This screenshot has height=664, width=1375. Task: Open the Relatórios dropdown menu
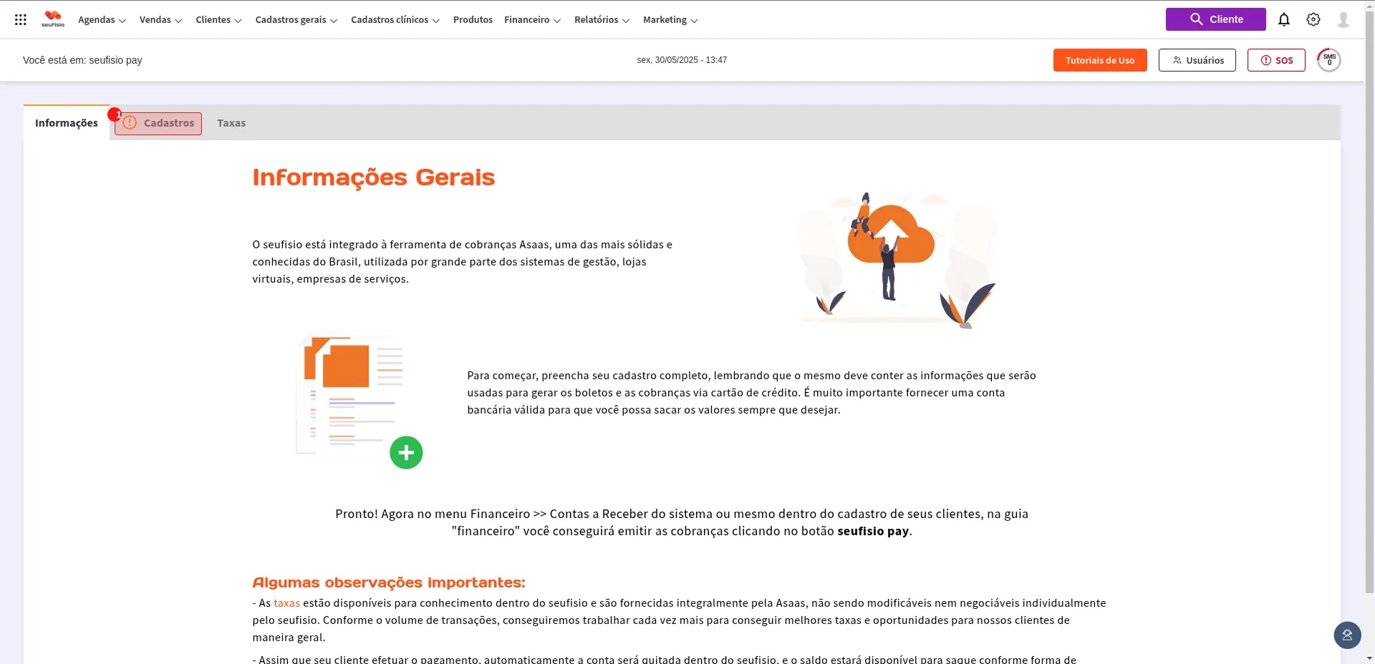(602, 20)
